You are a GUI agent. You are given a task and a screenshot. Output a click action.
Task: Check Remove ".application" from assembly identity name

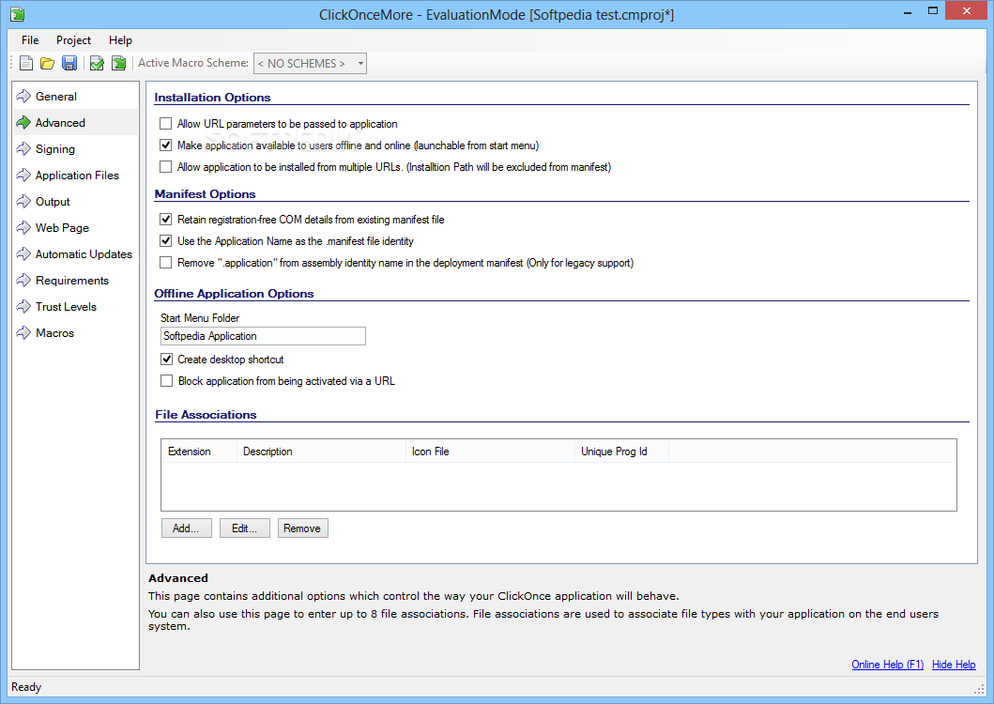point(166,263)
